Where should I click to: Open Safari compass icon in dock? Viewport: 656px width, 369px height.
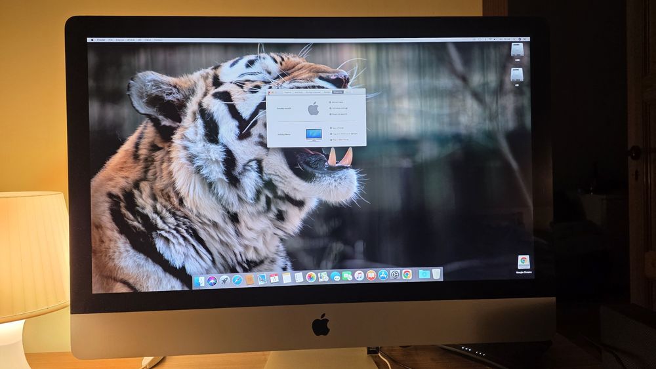(237, 280)
